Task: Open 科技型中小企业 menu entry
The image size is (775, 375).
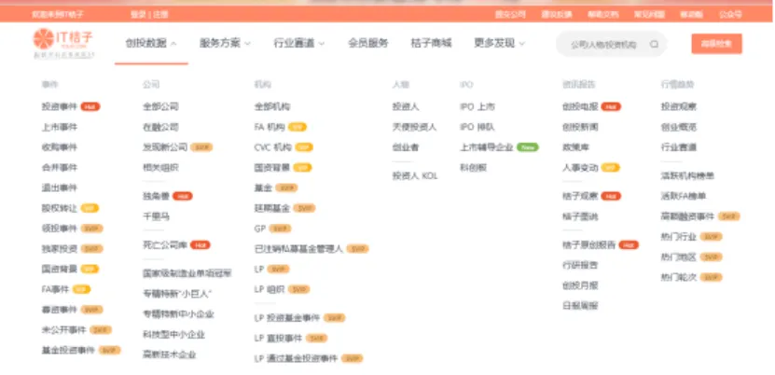Action: [173, 335]
